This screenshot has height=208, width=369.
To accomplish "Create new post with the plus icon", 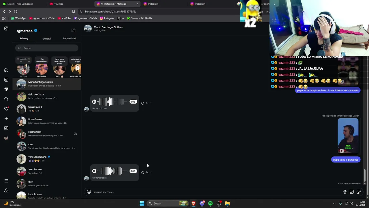I will (x=6, y=118).
